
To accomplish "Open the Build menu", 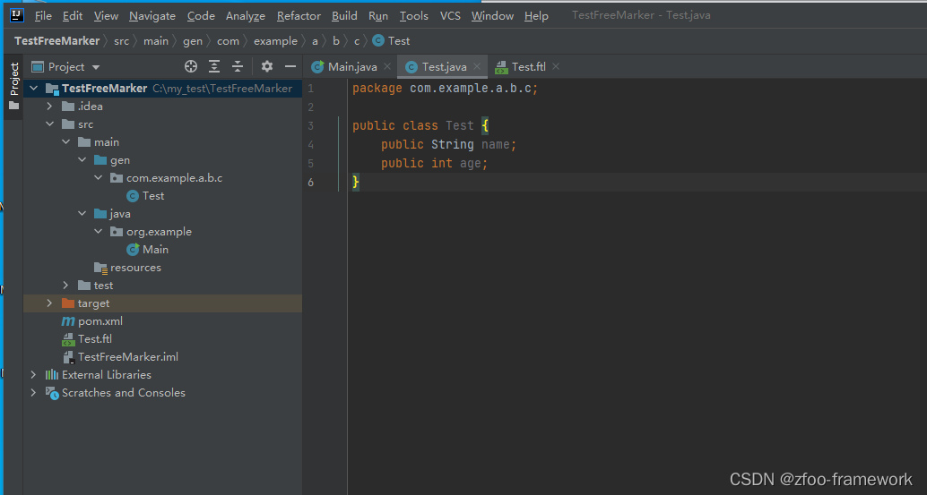I will pyautogui.click(x=344, y=16).
